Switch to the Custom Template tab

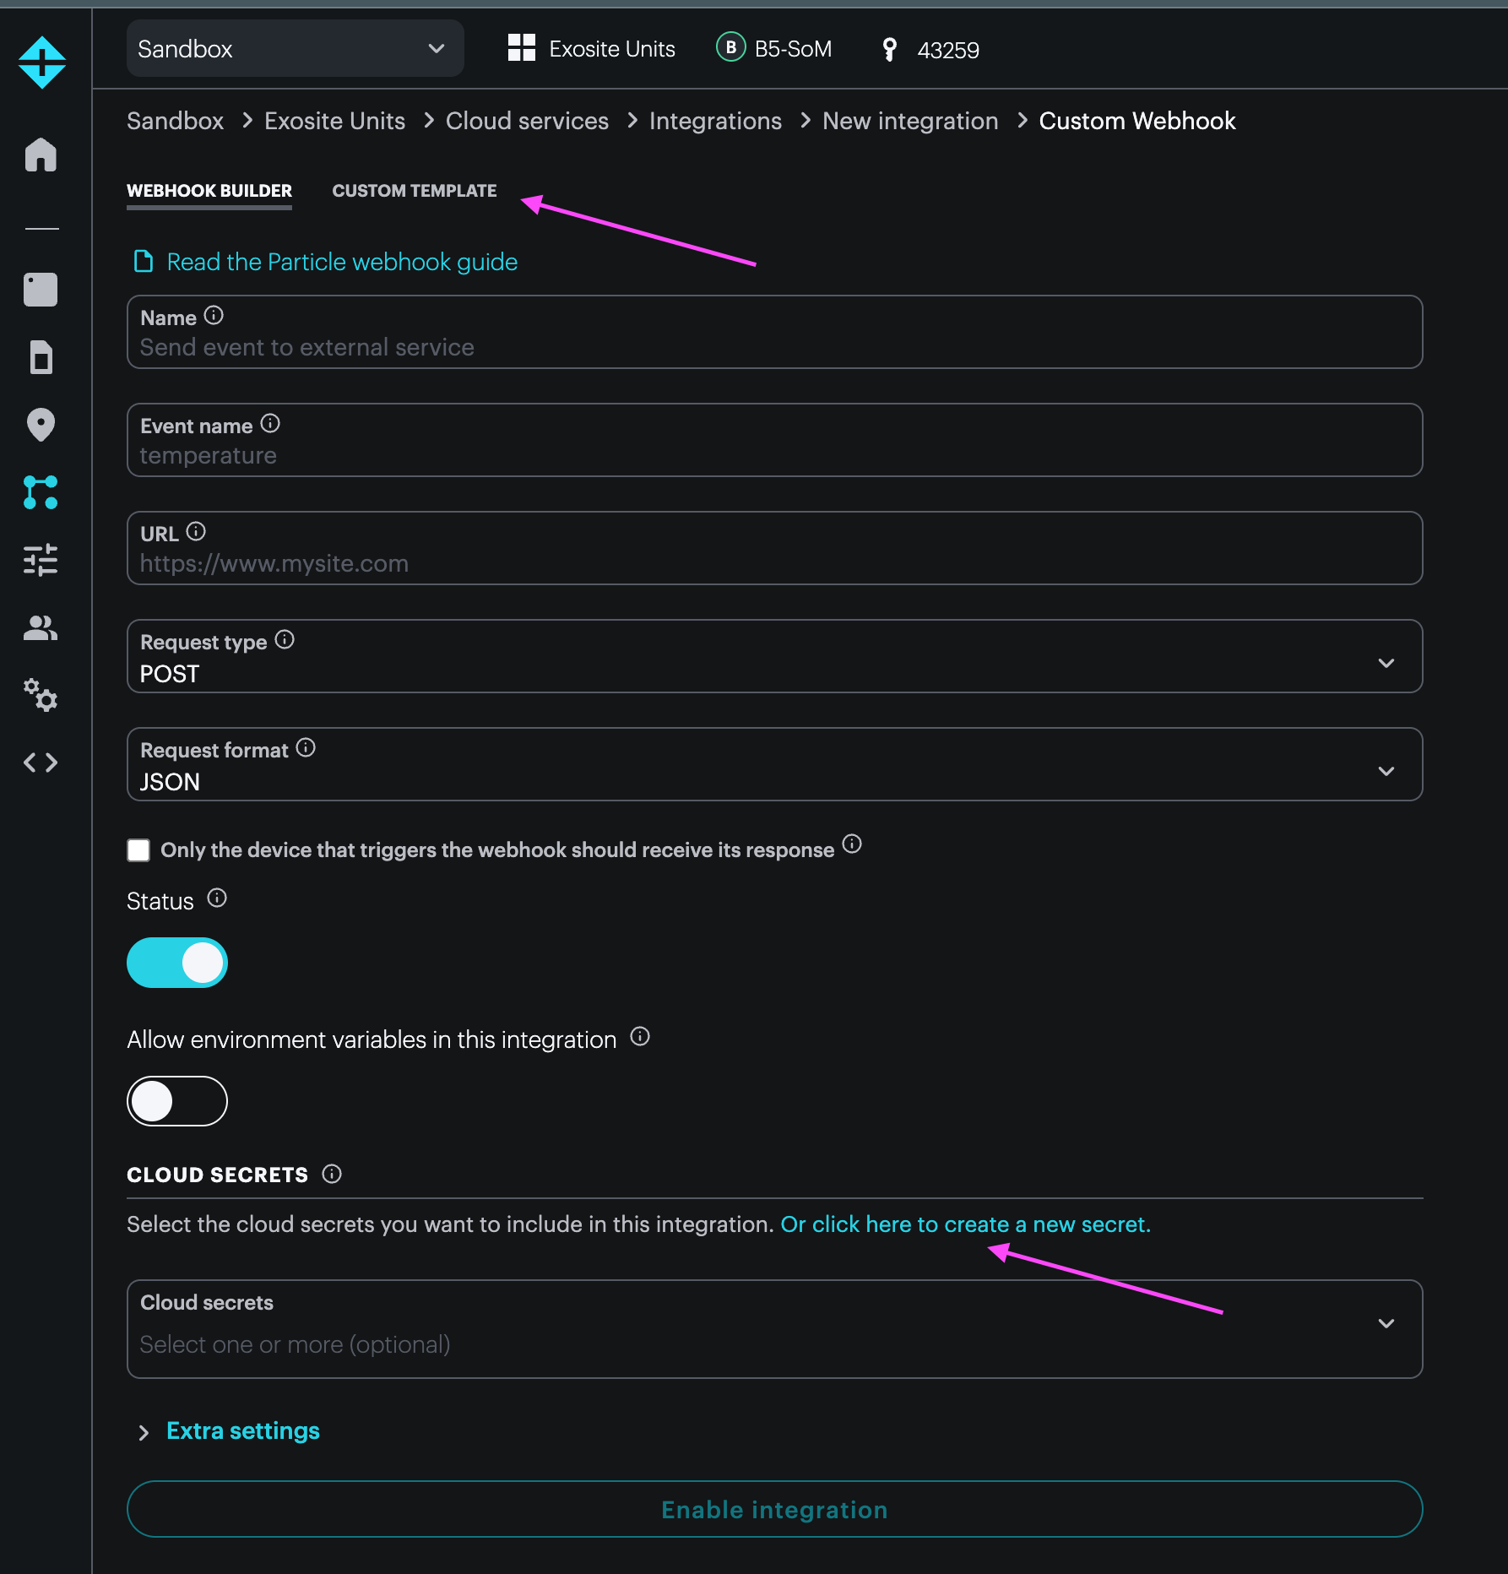point(415,190)
